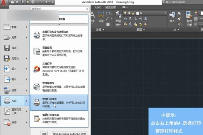
Task: Click the Edit Block icon beside Insert
Action: click(x=179, y=19)
